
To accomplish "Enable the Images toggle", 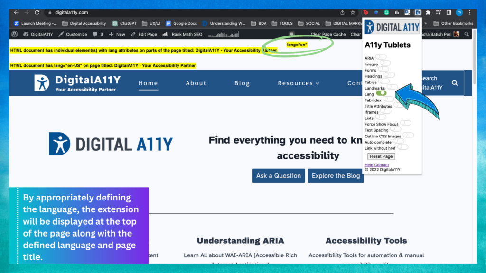I will coord(385,63).
